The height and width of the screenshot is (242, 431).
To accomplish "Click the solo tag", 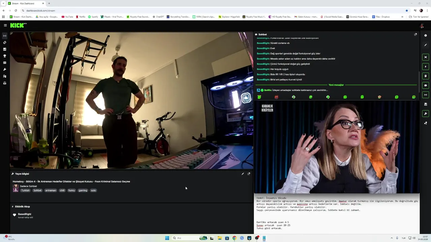I will click(x=93, y=190).
